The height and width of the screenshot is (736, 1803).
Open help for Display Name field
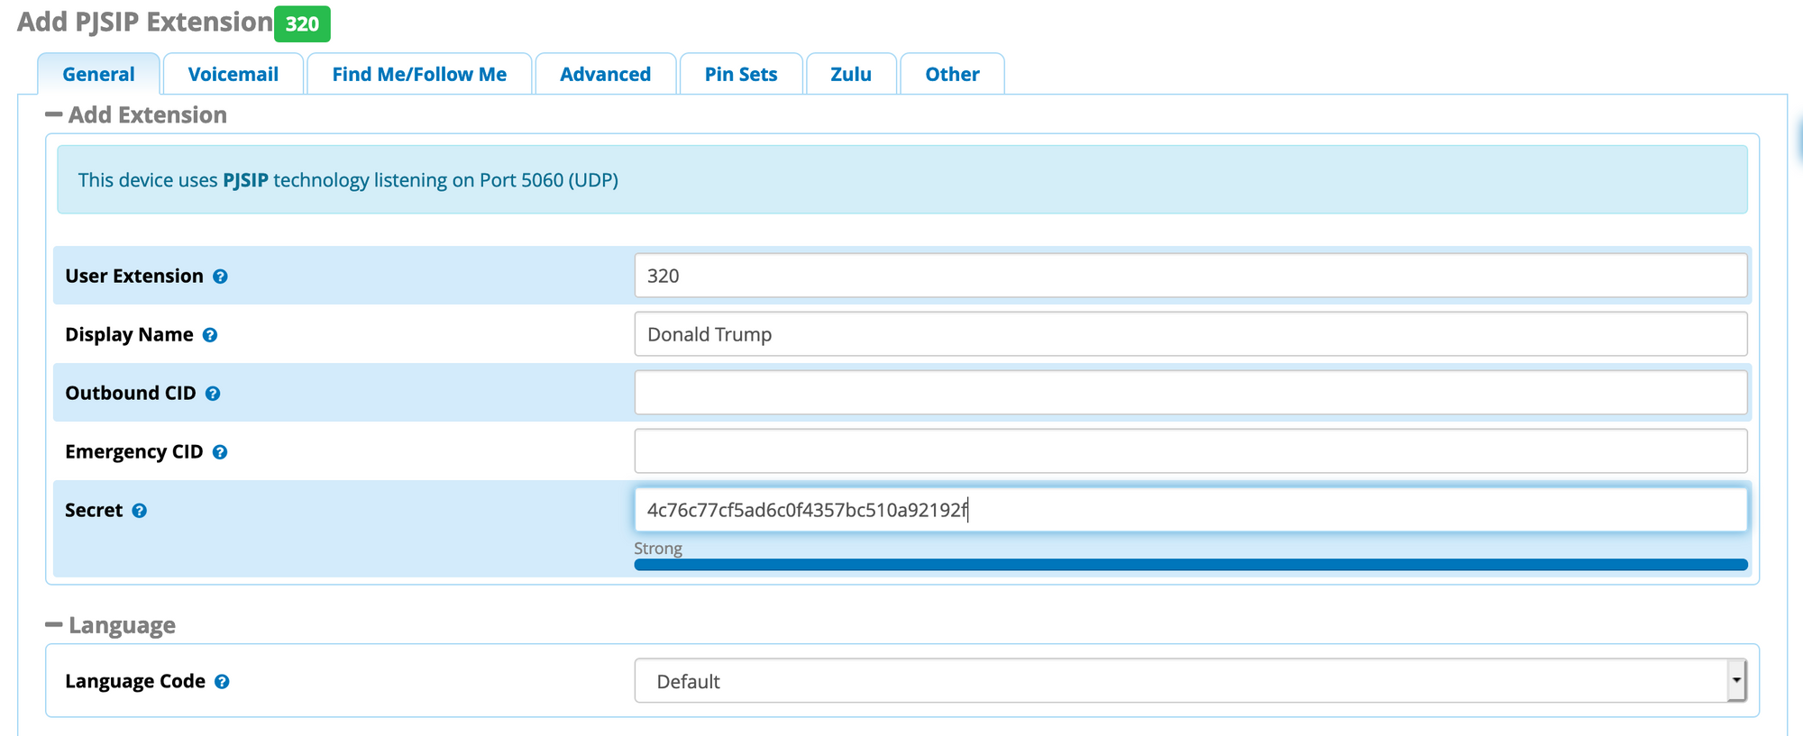pos(210,335)
